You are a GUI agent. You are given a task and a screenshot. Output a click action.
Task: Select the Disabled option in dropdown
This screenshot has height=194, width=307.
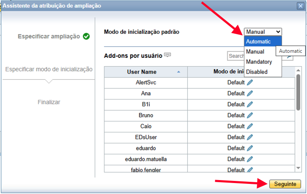[257, 72]
